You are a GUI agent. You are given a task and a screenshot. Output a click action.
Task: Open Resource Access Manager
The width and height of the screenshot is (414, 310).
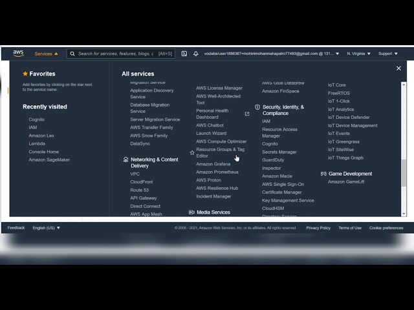coord(279,132)
